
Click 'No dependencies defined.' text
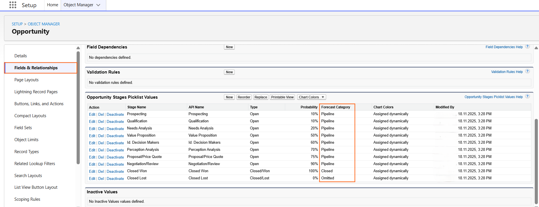pos(110,57)
